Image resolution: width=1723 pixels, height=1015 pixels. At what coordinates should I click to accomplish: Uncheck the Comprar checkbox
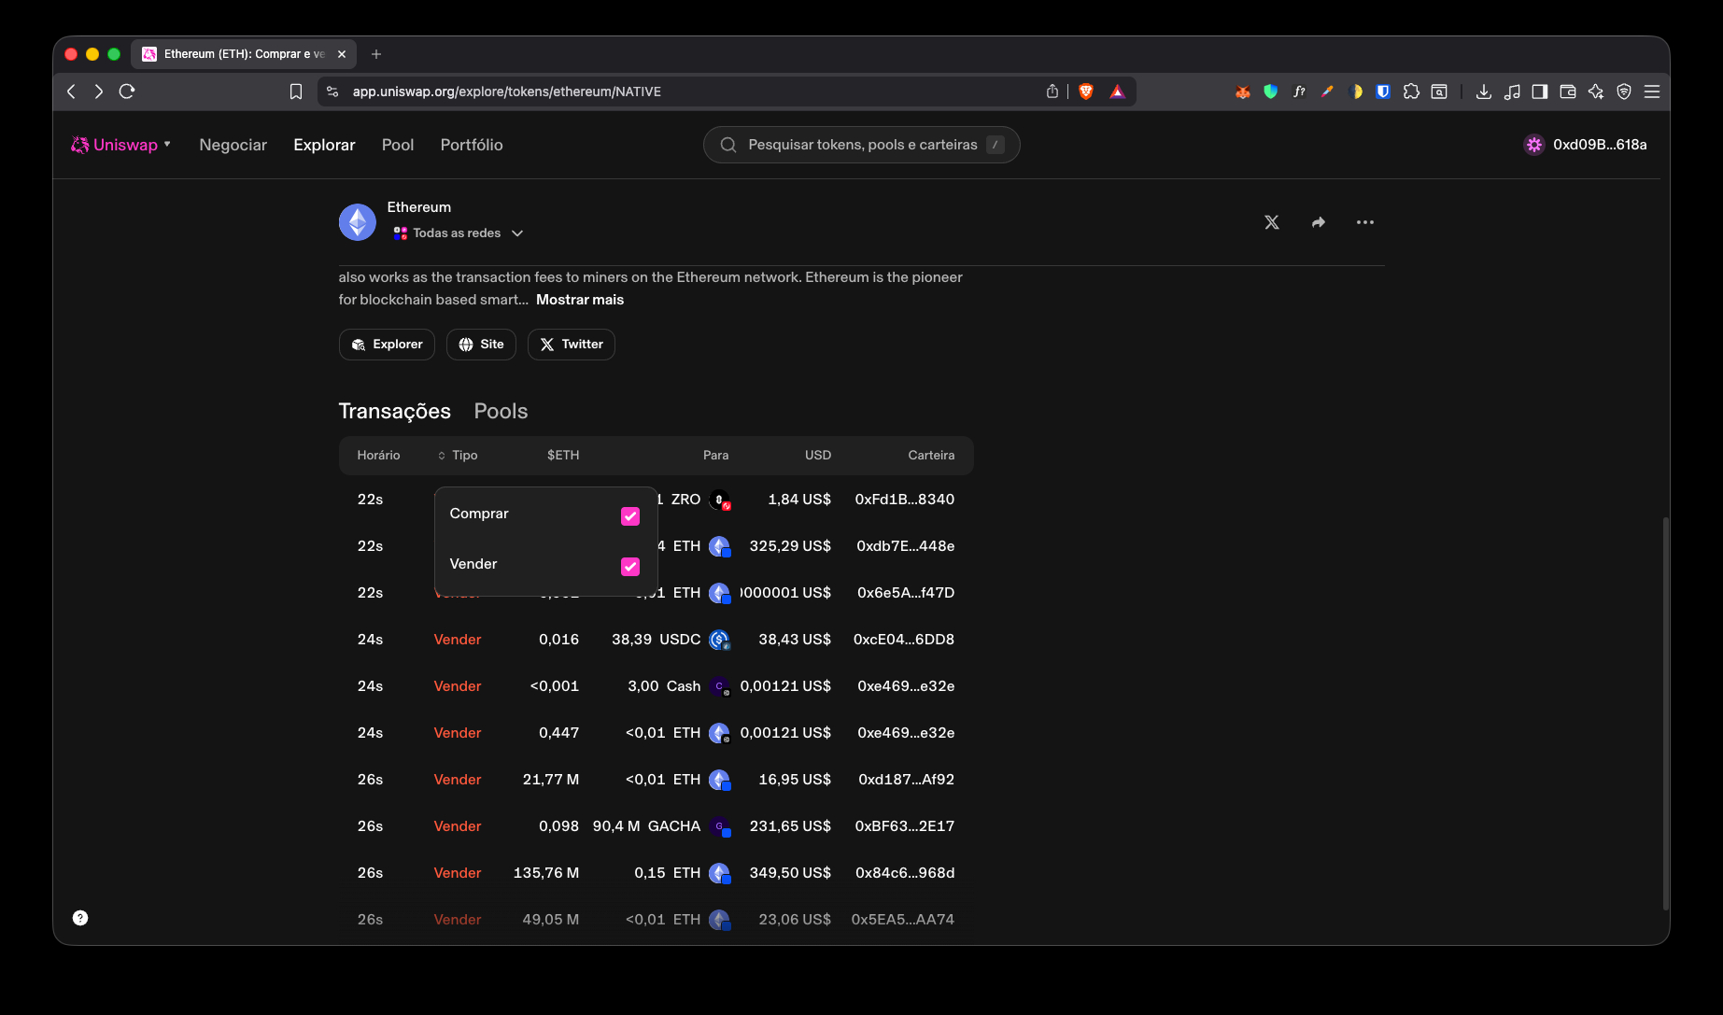click(630, 516)
